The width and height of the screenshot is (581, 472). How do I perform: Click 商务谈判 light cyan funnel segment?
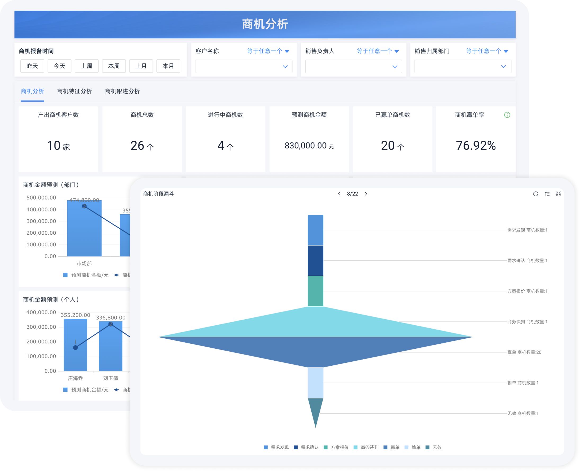(x=315, y=325)
